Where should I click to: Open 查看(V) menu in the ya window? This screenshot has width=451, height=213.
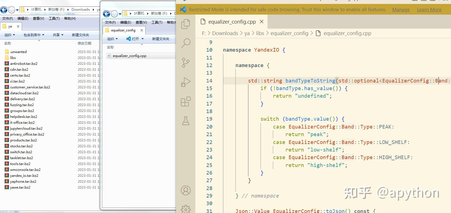39,19
